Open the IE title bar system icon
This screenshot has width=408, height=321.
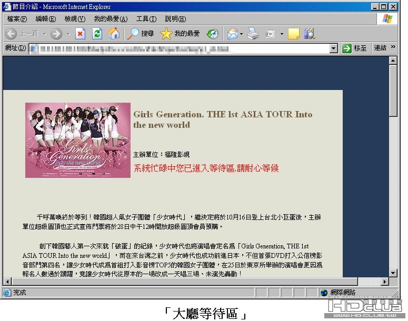click(x=7, y=6)
